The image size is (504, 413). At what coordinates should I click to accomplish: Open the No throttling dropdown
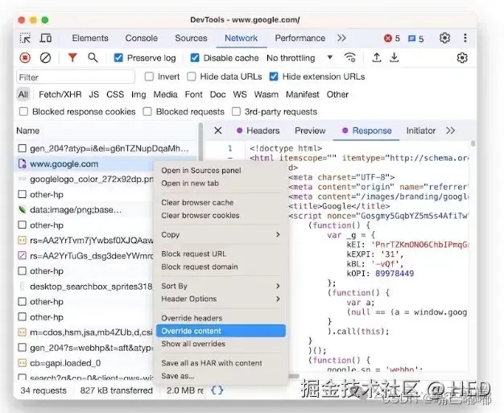(x=300, y=58)
